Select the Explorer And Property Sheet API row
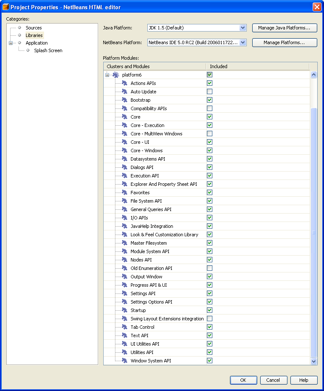The width and height of the screenshot is (324, 391). click(x=206, y=184)
